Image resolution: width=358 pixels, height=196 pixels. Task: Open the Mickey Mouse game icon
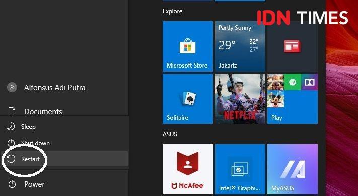[275, 99]
